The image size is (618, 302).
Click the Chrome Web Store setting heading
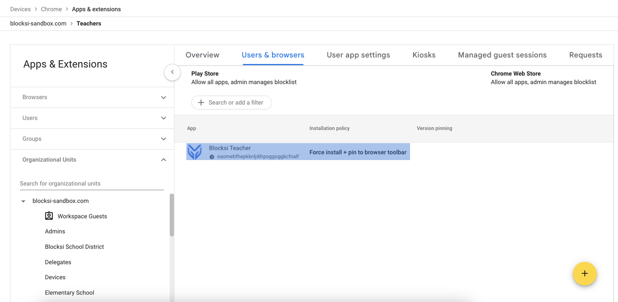[516, 74]
